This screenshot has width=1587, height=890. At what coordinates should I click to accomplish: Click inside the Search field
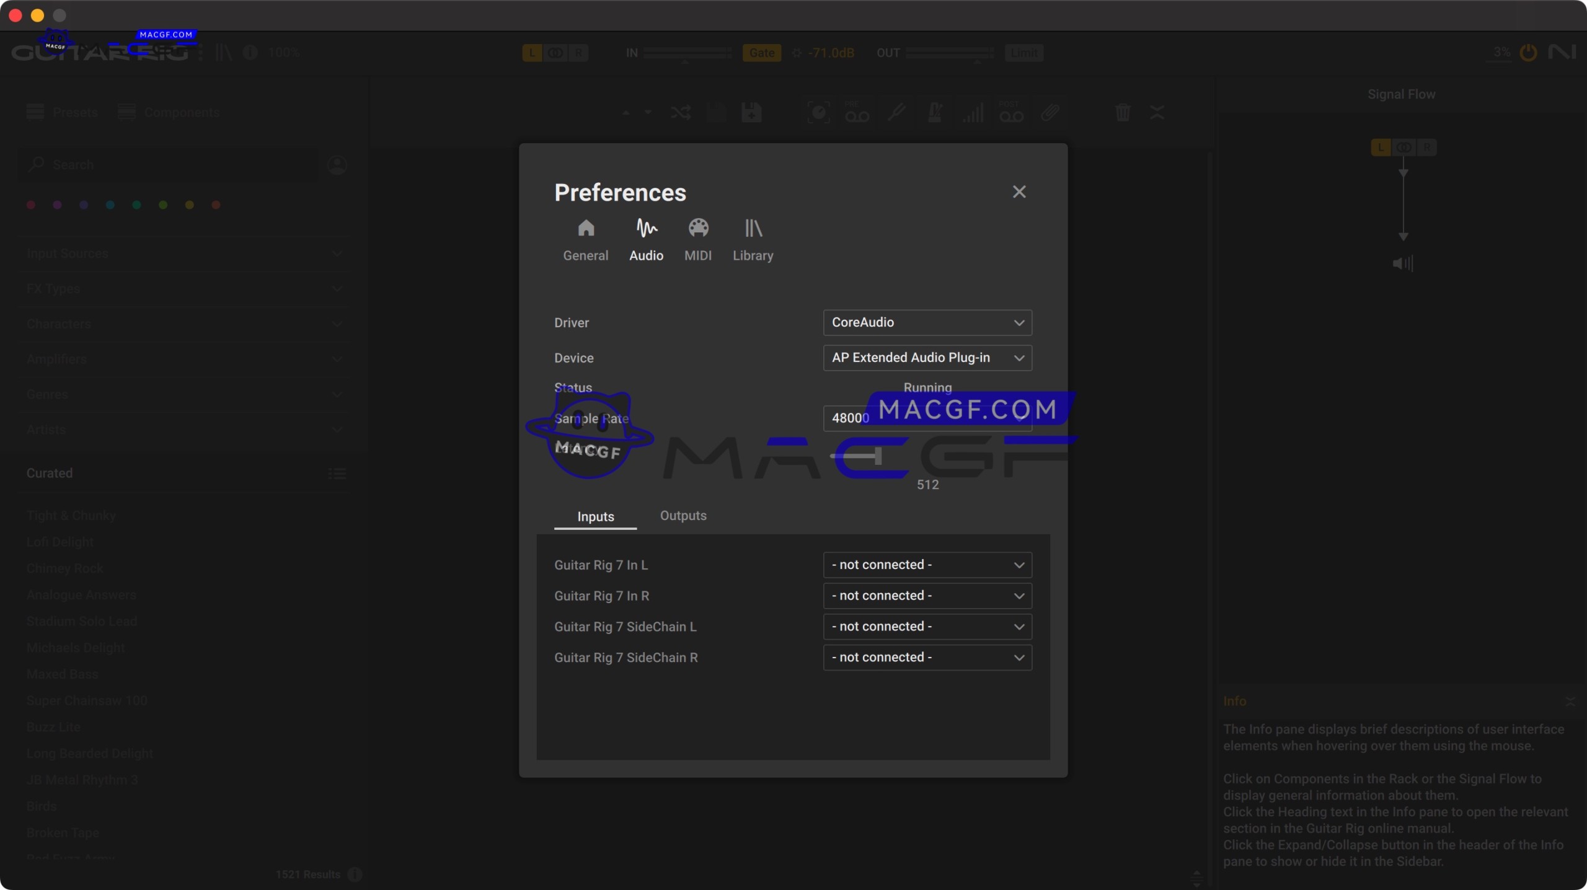point(155,164)
